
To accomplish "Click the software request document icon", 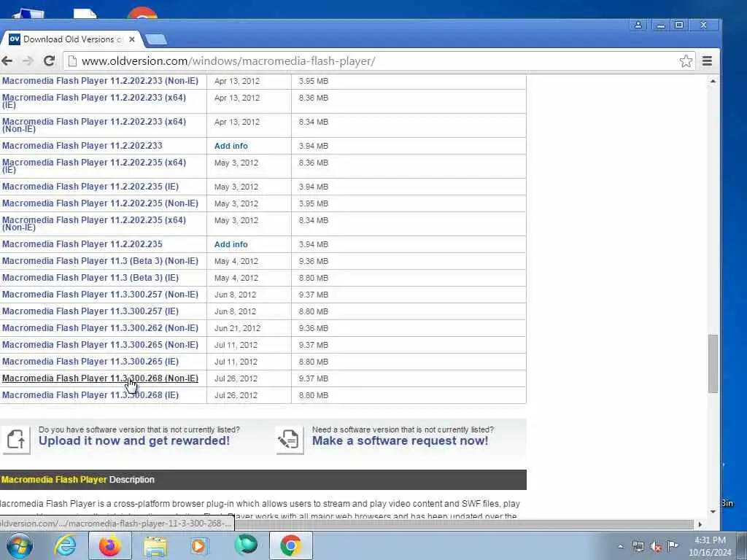I will [289, 439].
